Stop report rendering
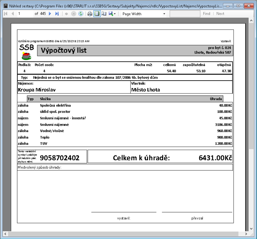 [74, 14]
